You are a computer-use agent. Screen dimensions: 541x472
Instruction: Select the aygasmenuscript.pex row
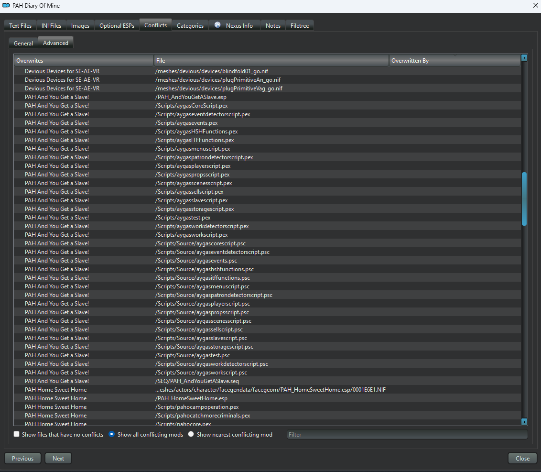point(268,149)
